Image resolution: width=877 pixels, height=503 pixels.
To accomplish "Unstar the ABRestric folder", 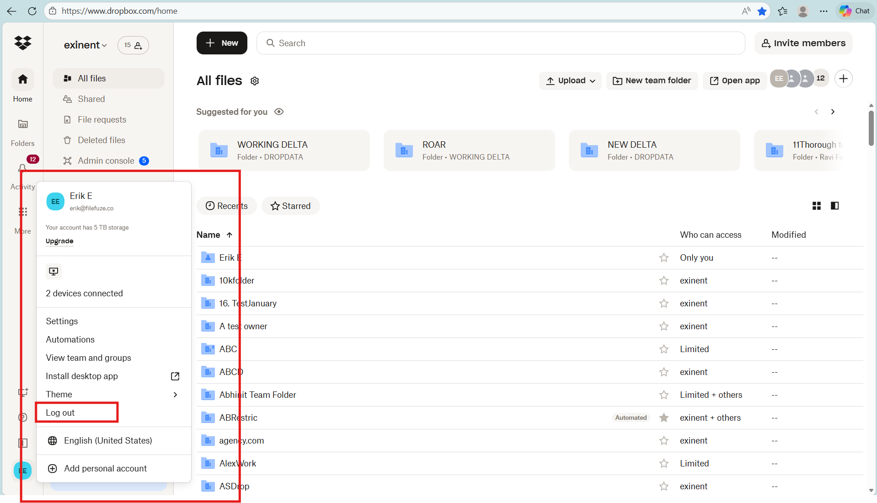I will pos(663,418).
